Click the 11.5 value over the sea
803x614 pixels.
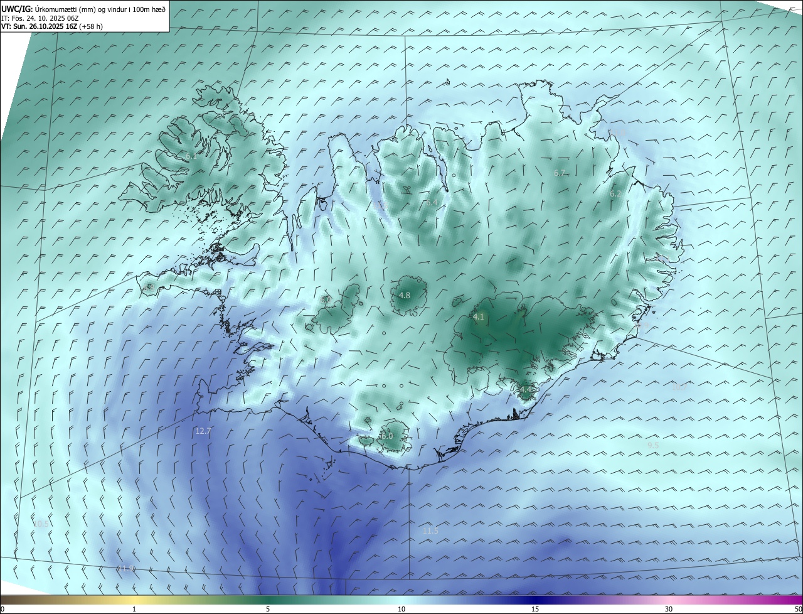[x=430, y=531]
